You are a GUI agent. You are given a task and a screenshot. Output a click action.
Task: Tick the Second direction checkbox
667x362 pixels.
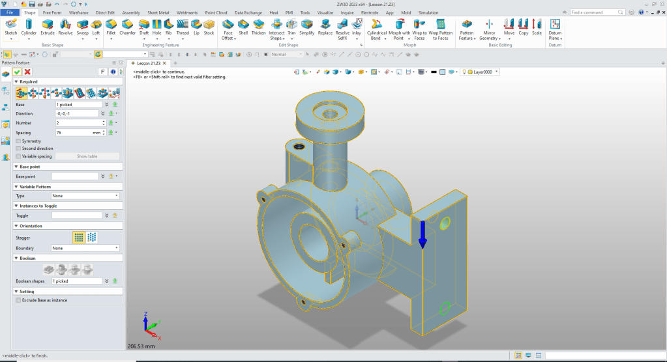point(18,148)
